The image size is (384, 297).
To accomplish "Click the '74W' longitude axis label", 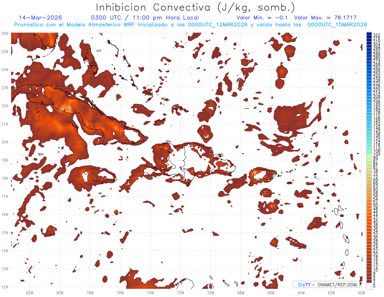I will [150, 293].
